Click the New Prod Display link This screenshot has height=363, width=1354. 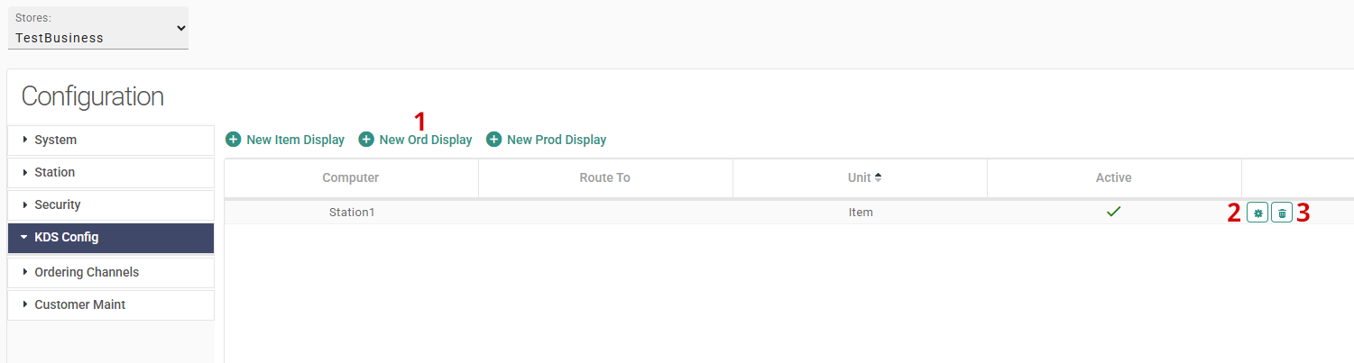557,140
